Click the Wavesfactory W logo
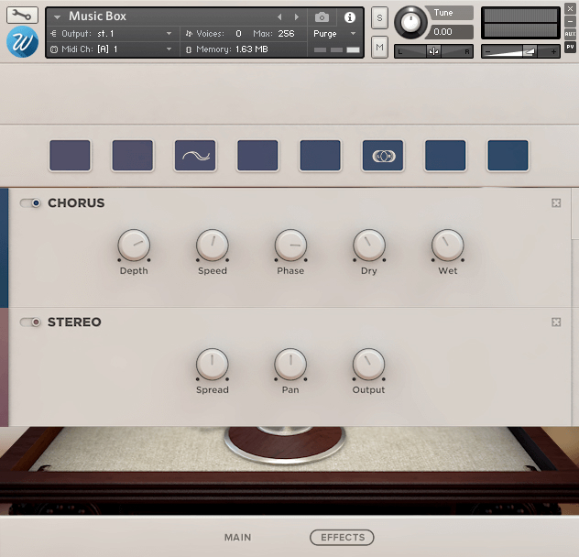 pos(22,42)
